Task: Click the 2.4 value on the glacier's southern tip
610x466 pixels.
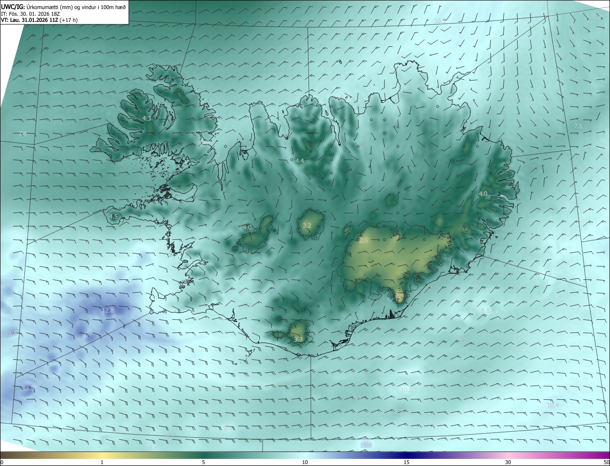Action: point(400,296)
